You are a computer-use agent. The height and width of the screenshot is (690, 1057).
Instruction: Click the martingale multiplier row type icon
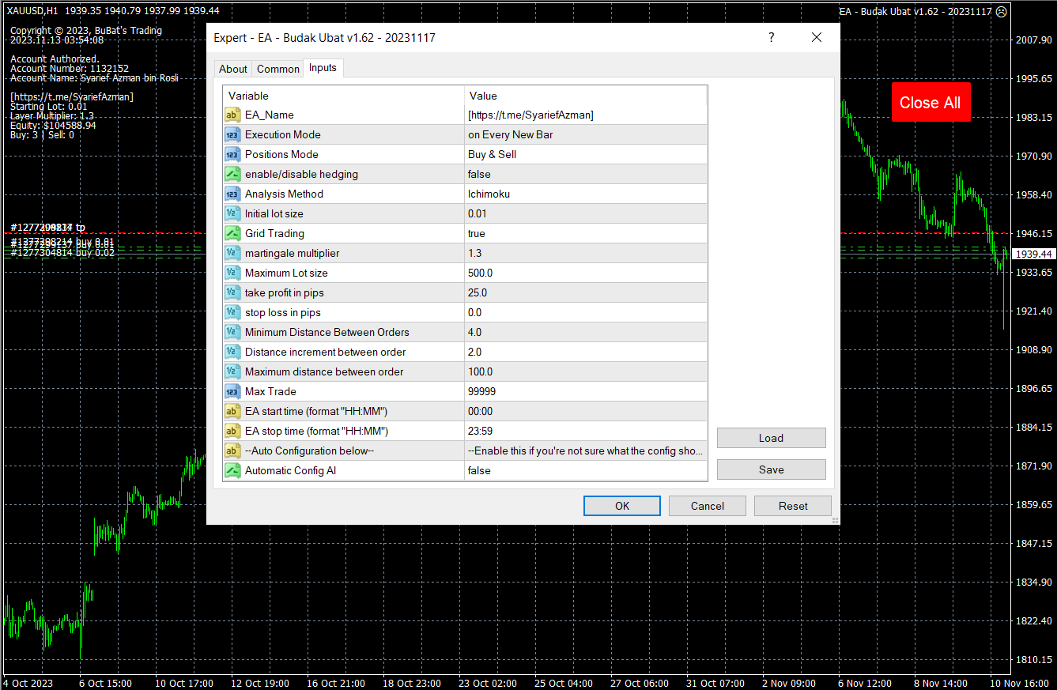click(232, 253)
